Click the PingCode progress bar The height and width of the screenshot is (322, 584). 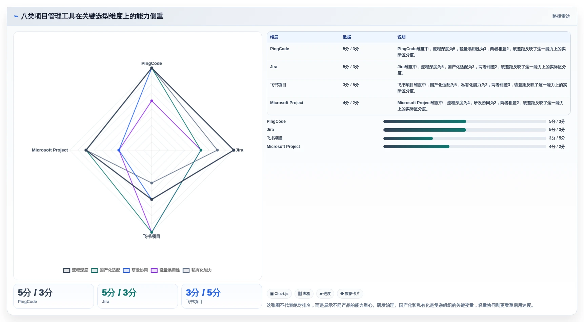pos(465,121)
